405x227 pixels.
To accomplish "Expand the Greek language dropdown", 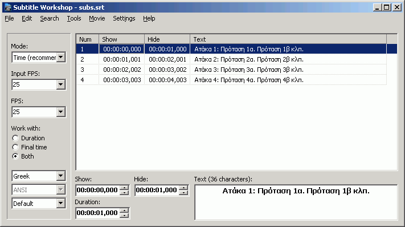I will tap(61, 176).
